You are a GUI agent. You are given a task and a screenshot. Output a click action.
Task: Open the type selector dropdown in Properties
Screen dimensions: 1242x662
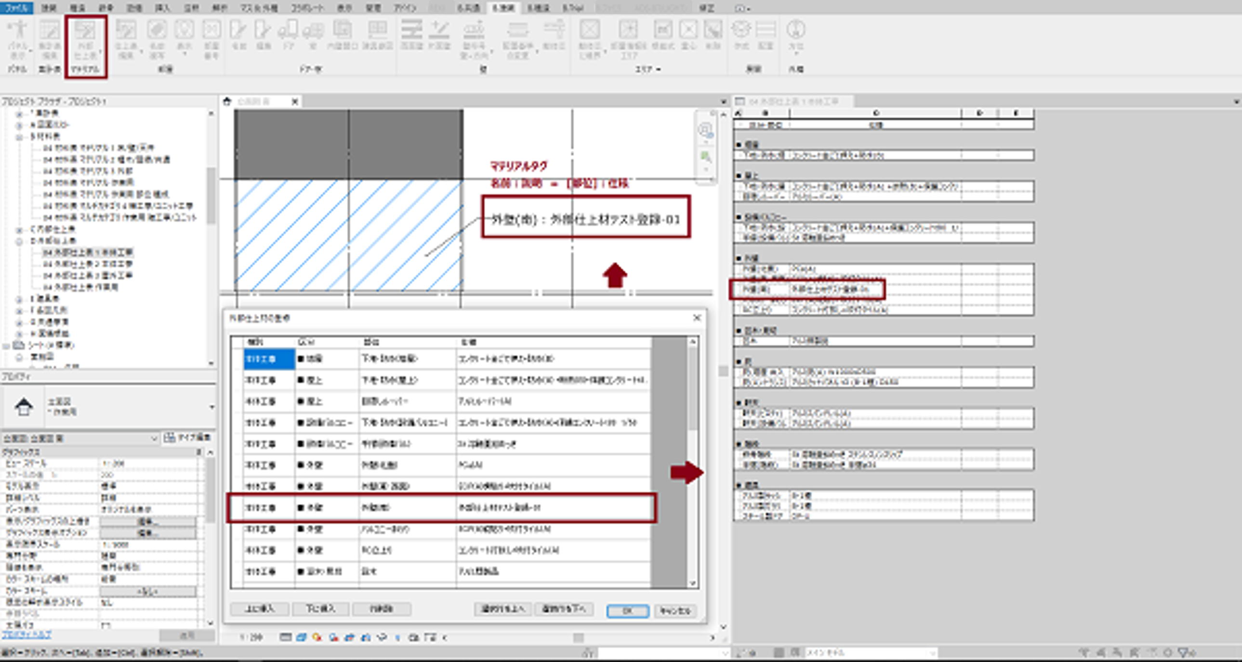pos(211,407)
